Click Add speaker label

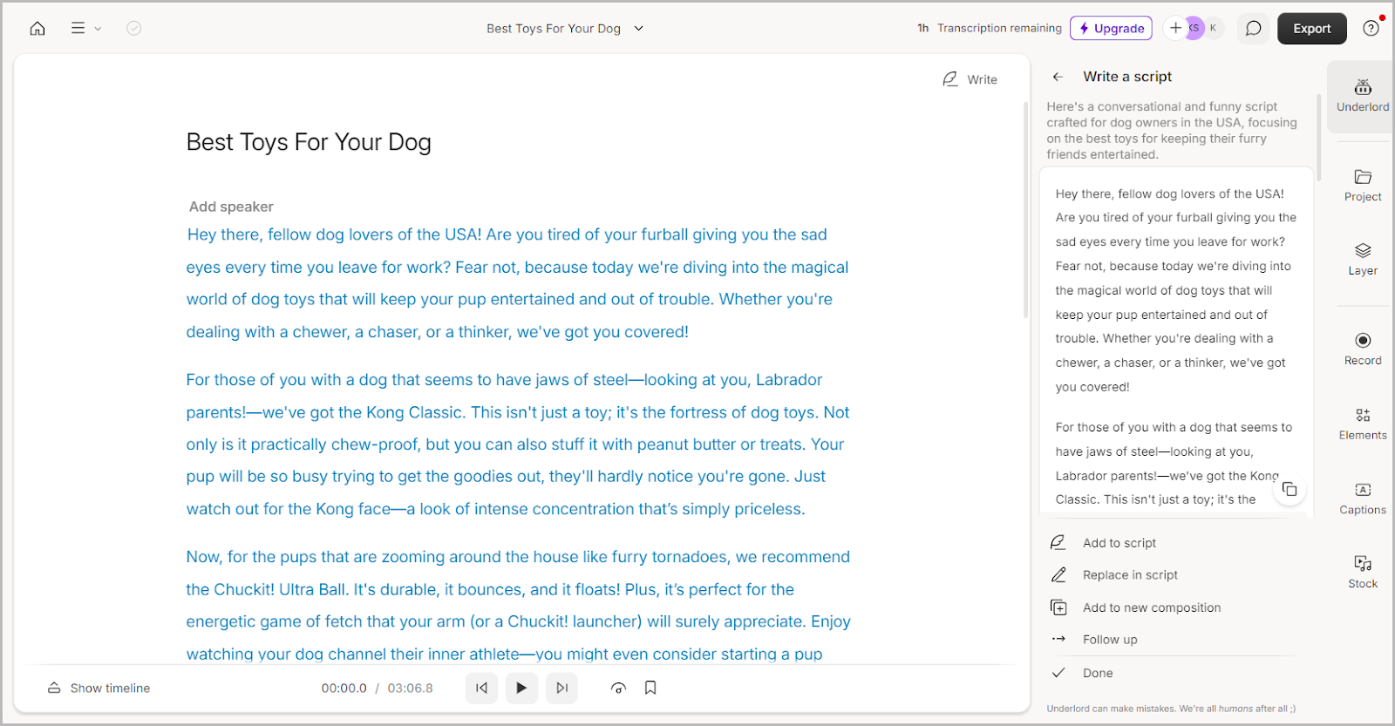231,207
